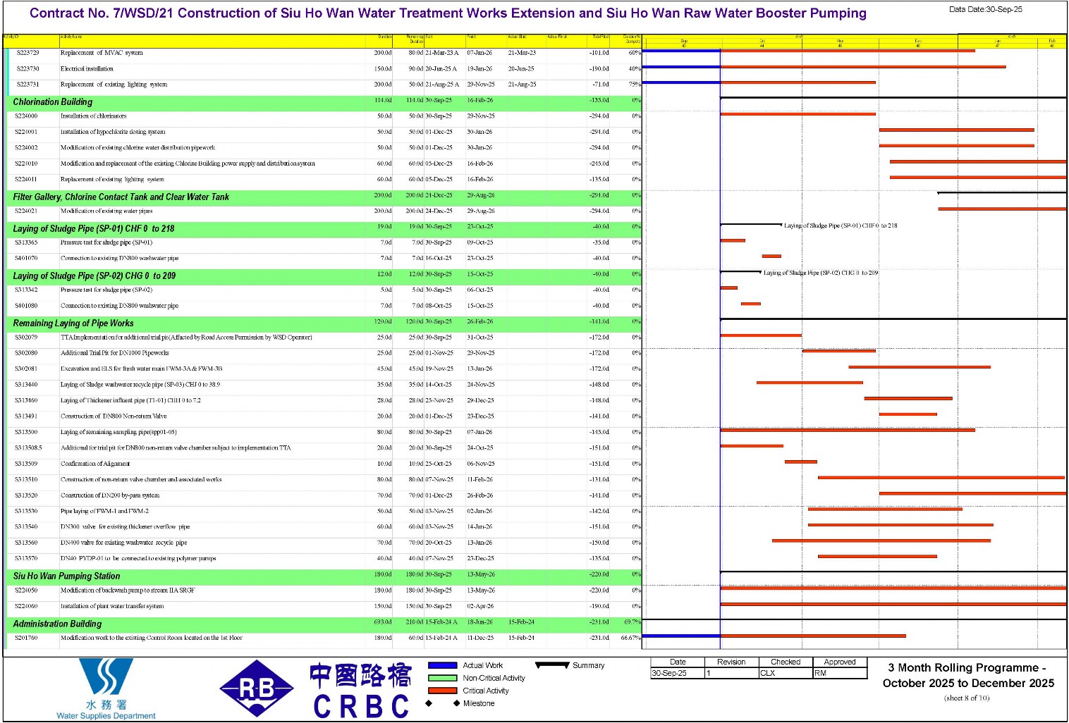Select the Installation of plant water transfer system row

(325, 606)
